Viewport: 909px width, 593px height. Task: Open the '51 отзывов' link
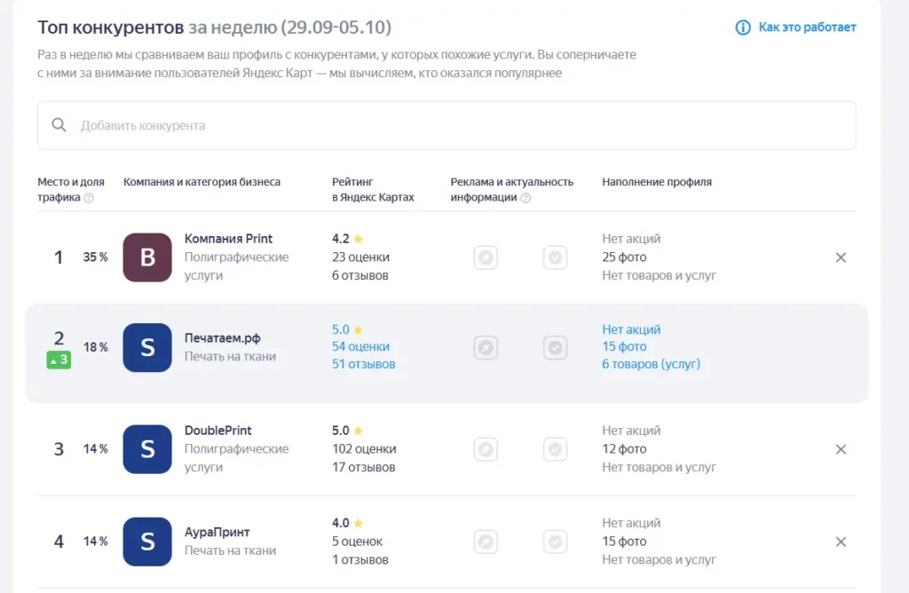(364, 364)
